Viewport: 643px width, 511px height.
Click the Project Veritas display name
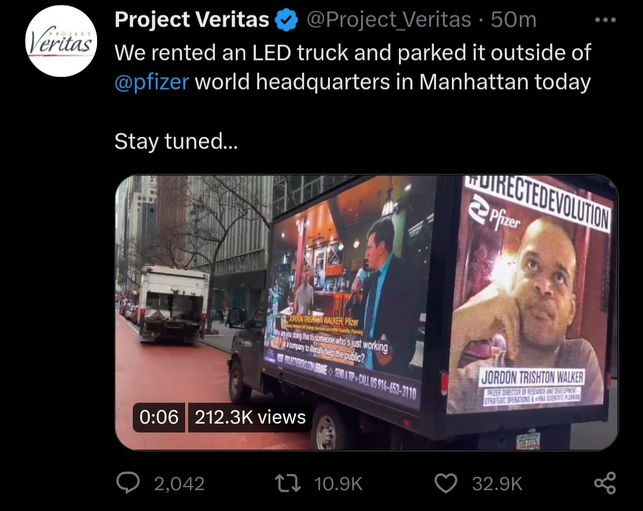coord(192,19)
